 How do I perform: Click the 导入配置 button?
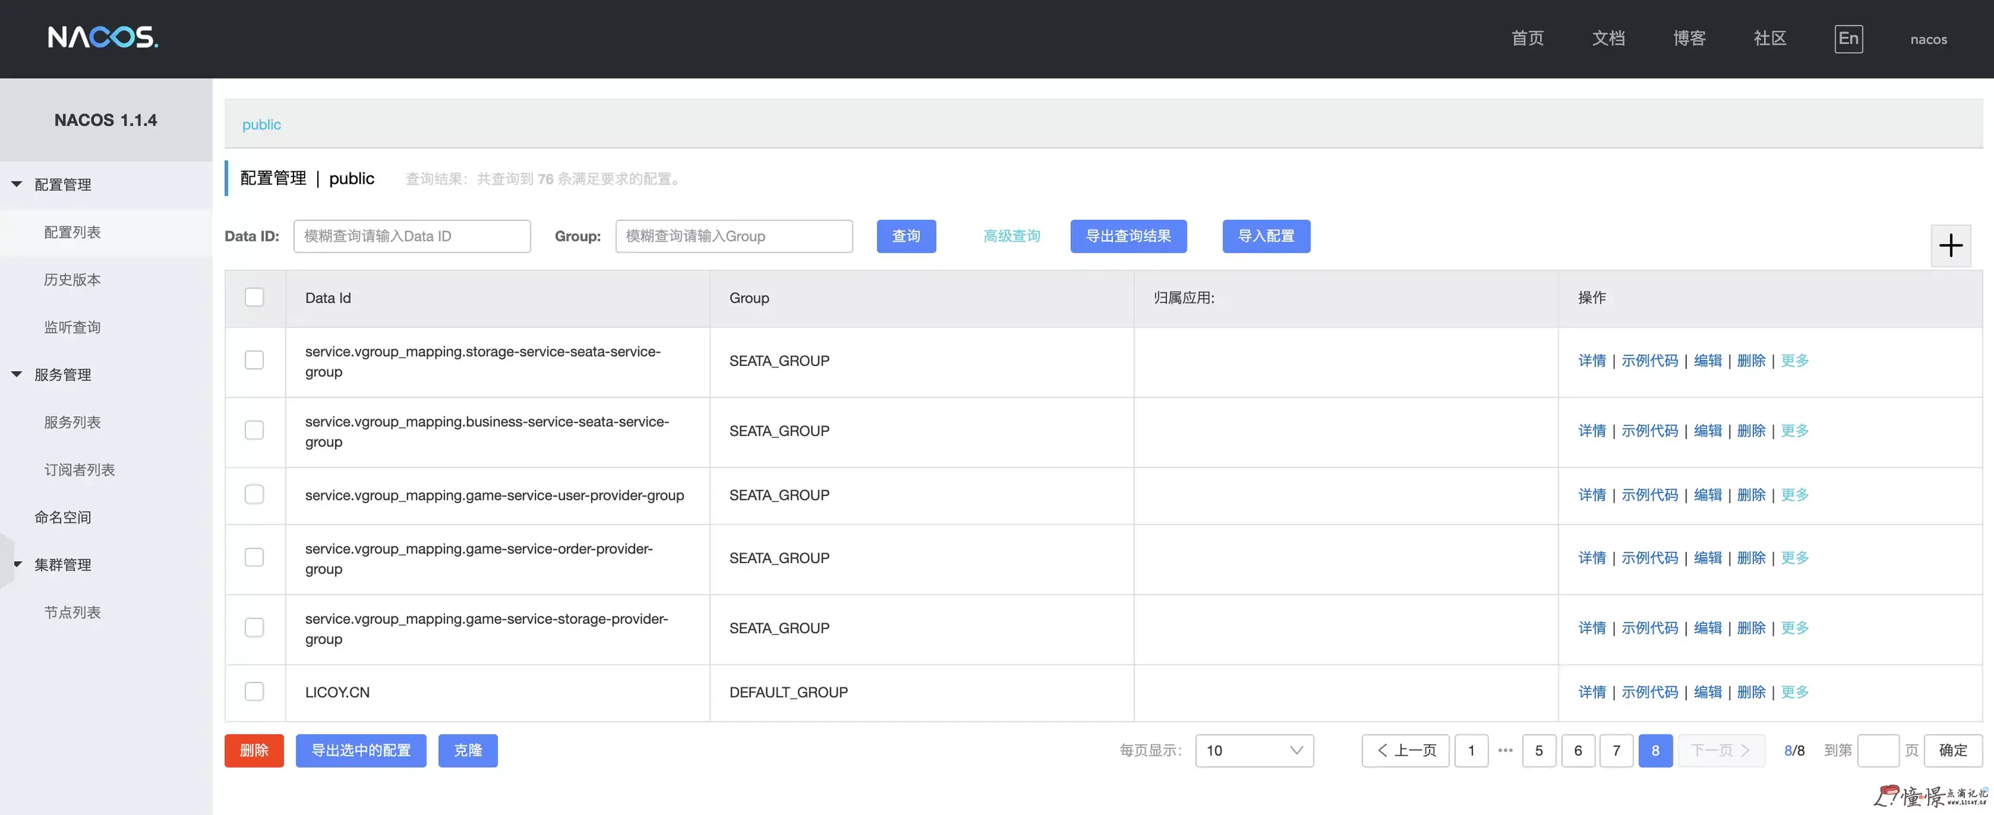(1265, 236)
